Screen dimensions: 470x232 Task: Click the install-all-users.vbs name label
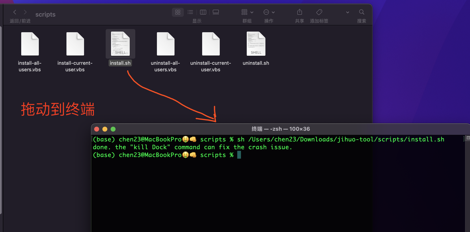30,66
